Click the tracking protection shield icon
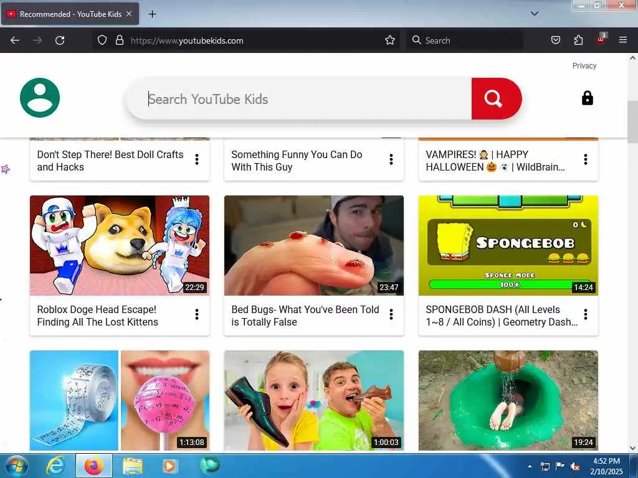Image resolution: width=638 pixels, height=478 pixels. pyautogui.click(x=102, y=40)
